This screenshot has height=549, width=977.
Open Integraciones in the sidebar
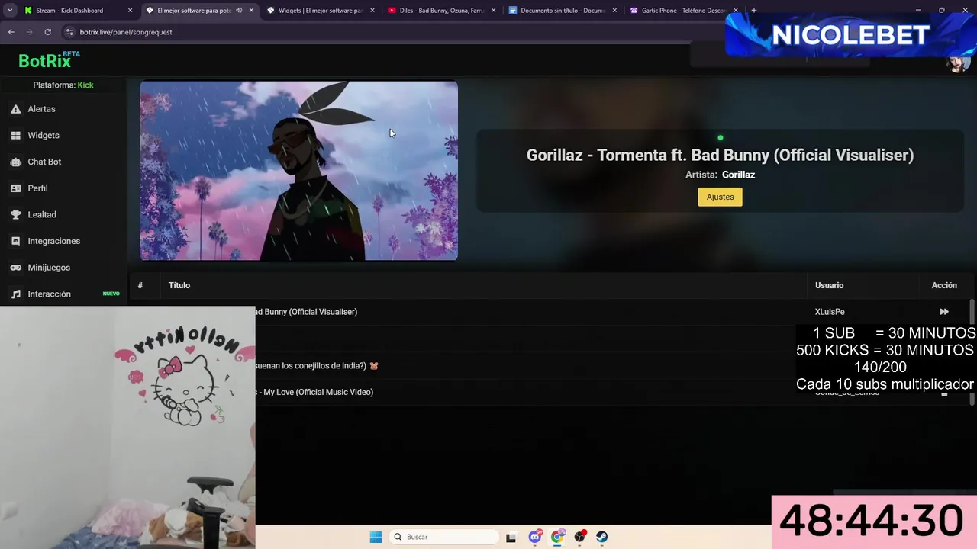[53, 241]
